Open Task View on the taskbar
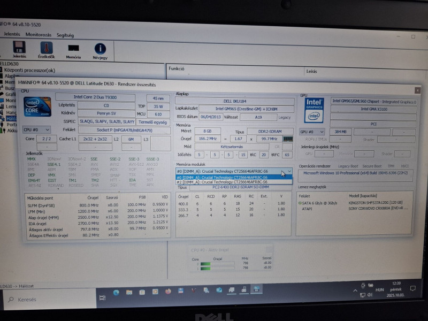This screenshot has height=321, width=428. click(102, 298)
